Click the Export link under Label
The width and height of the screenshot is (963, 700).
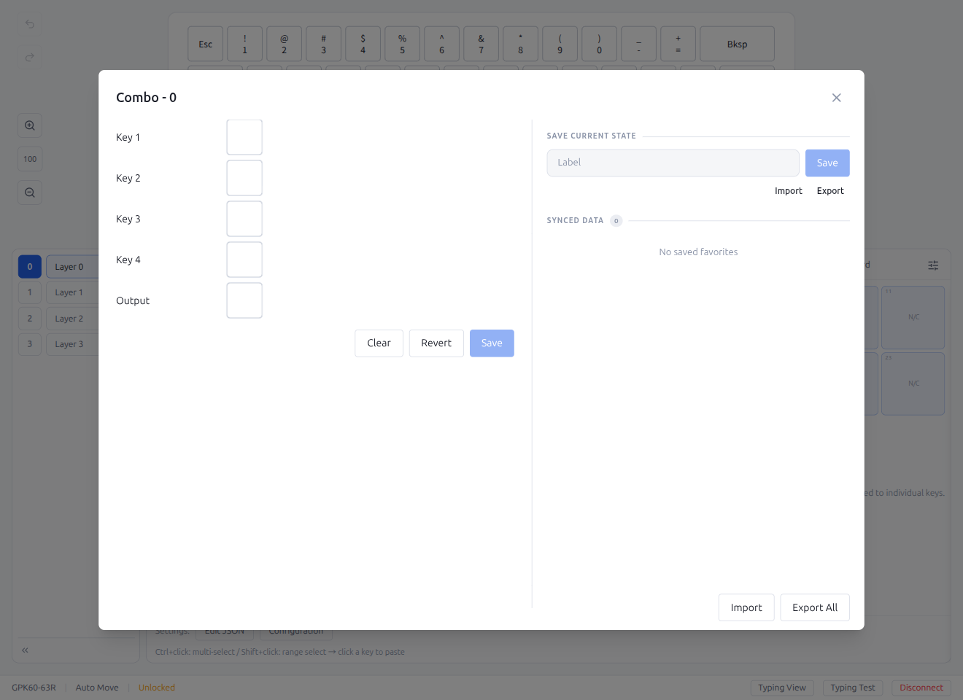tap(830, 191)
